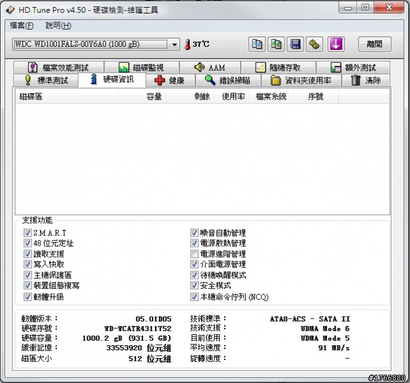Screen dimensions: 410x383
Task: Toggle the 裝置組態複寫 checkbox
Action: click(28, 285)
